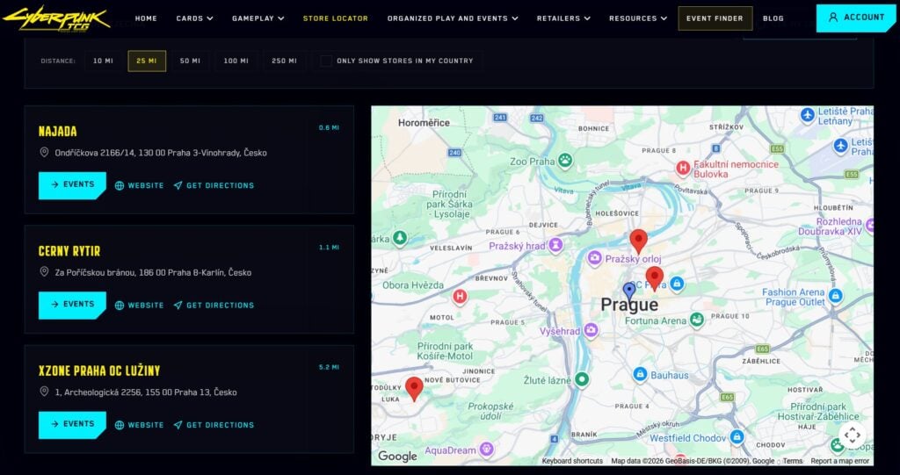Get directions to Xzone Praha OC Lužiny
Viewport: 900px width, 475px height.
pos(214,425)
